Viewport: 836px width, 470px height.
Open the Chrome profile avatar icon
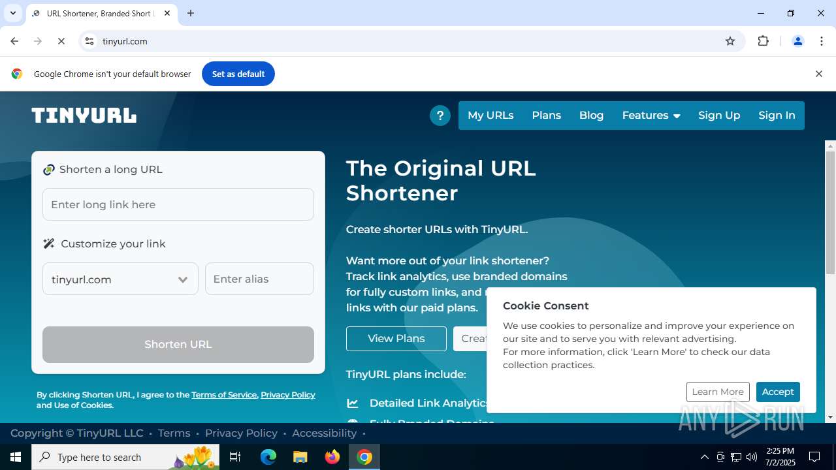pyautogui.click(x=797, y=41)
